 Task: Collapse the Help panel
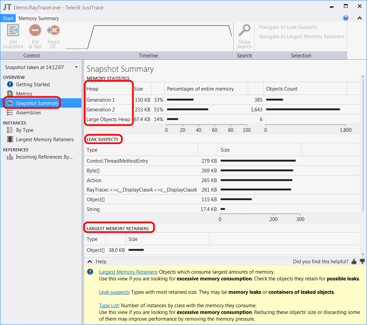coord(90,262)
